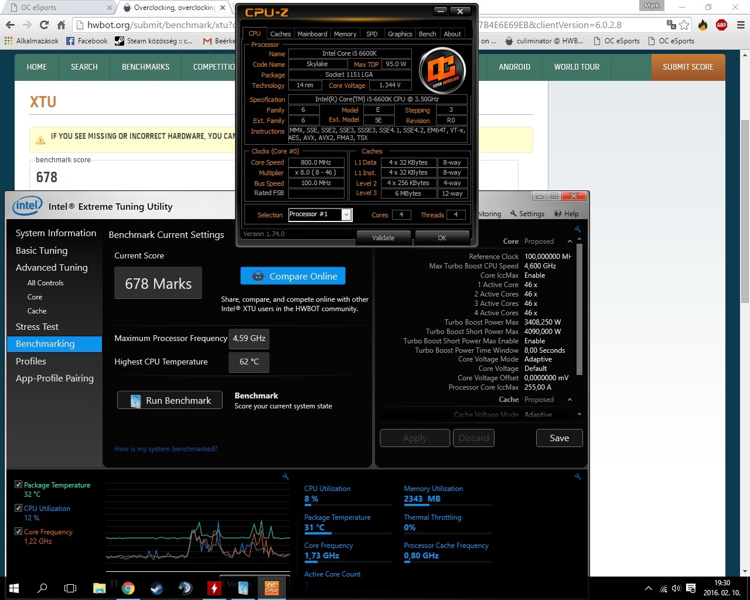The height and width of the screenshot is (600, 750).
Task: Open Alkalmazások apps bookmark
Action: [x=32, y=41]
